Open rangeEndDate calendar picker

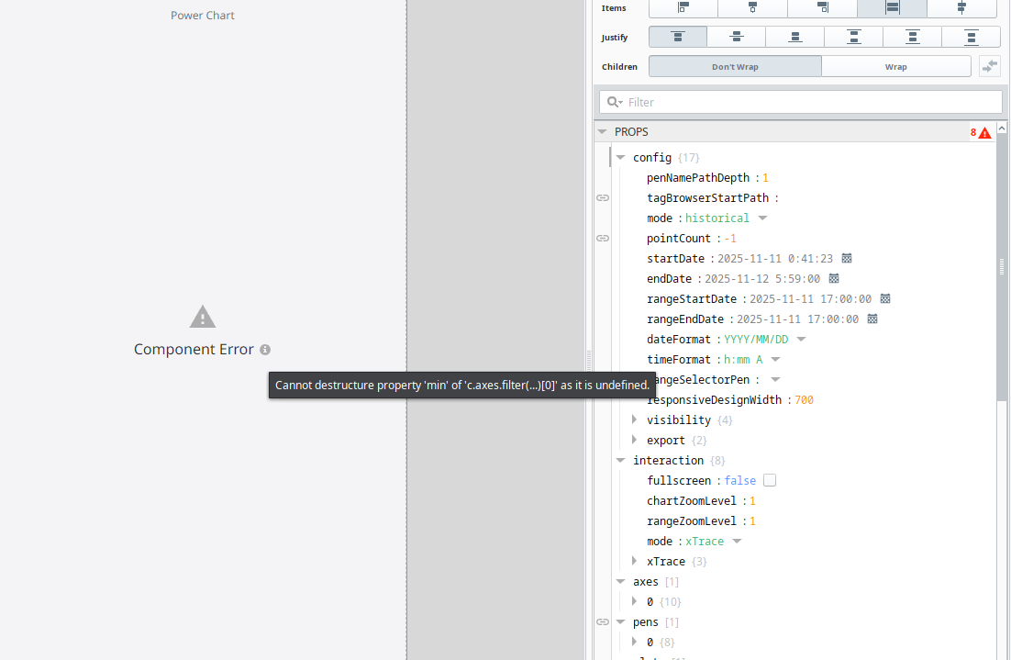pos(872,319)
